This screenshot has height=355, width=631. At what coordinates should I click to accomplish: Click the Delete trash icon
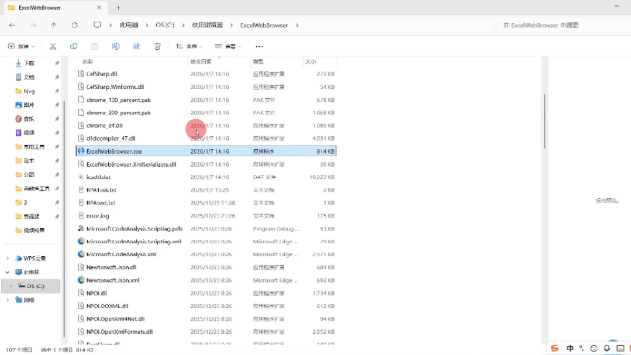[157, 46]
